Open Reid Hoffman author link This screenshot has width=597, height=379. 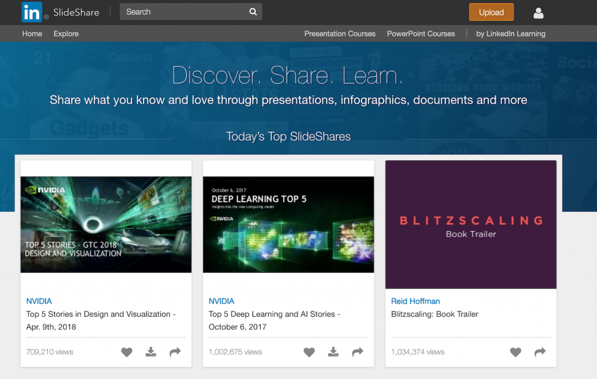(x=415, y=301)
